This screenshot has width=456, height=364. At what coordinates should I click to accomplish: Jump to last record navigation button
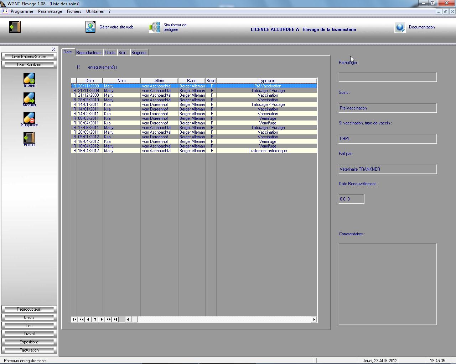(115, 319)
